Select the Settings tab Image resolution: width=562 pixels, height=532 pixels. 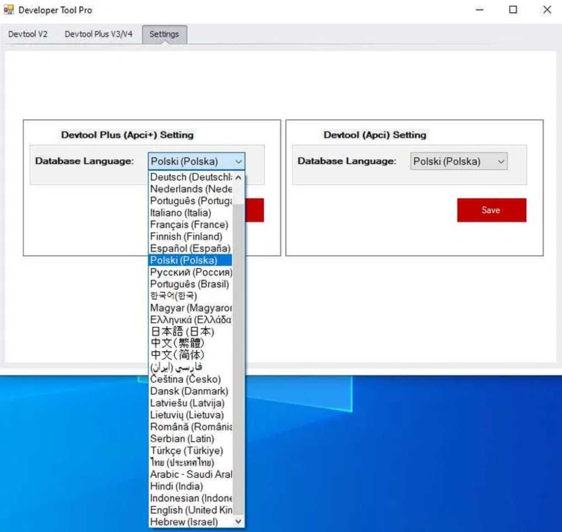[164, 34]
